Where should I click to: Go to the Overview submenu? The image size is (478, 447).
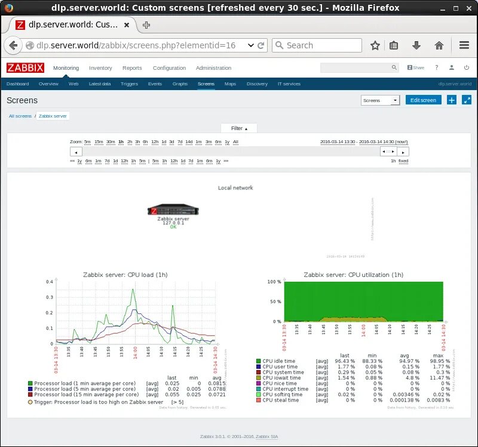pyautogui.click(x=48, y=84)
